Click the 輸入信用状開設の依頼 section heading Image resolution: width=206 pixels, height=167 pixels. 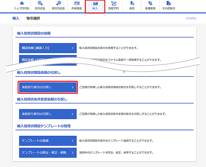(34, 33)
